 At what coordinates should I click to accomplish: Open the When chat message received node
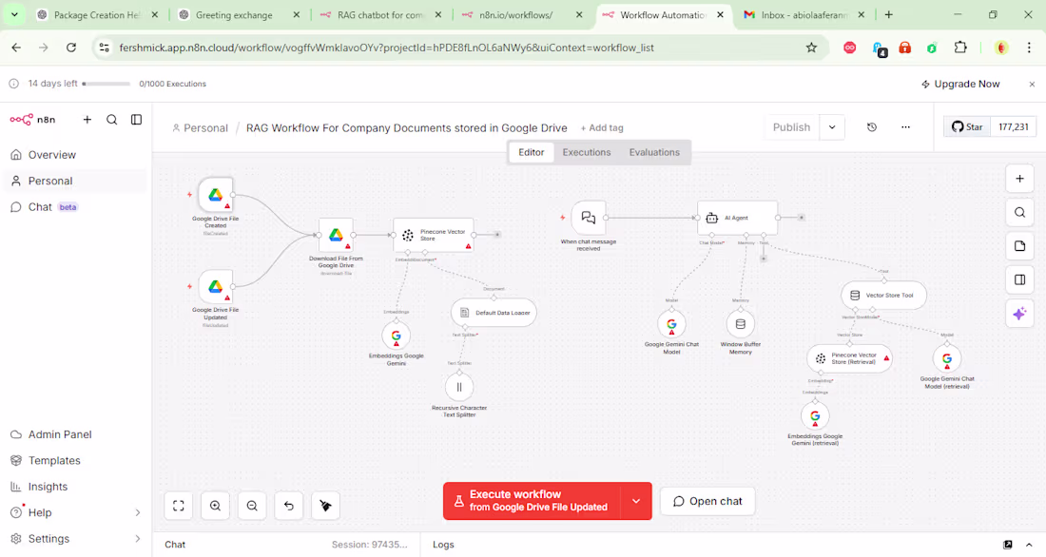588,218
